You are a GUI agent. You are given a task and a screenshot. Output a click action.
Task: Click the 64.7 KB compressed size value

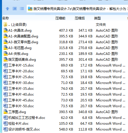[86, 124]
